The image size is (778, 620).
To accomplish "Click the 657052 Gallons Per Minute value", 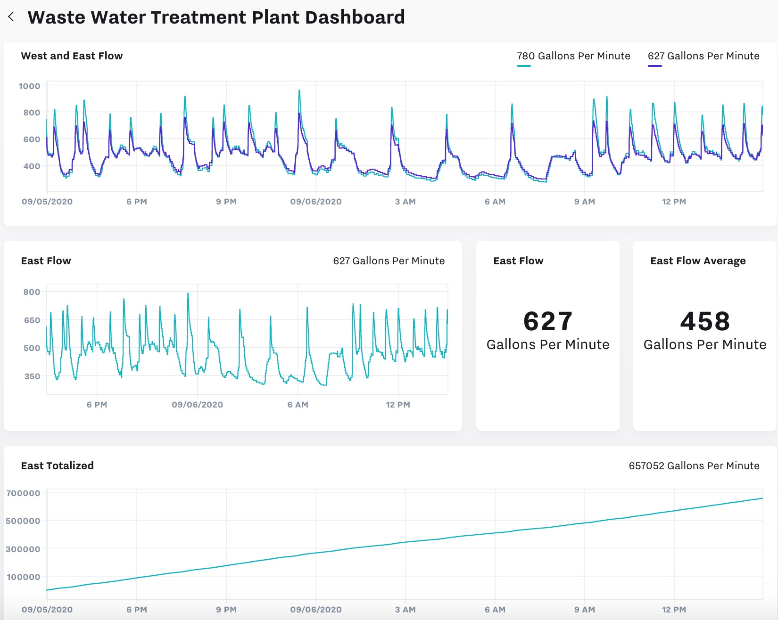I will [x=694, y=465].
